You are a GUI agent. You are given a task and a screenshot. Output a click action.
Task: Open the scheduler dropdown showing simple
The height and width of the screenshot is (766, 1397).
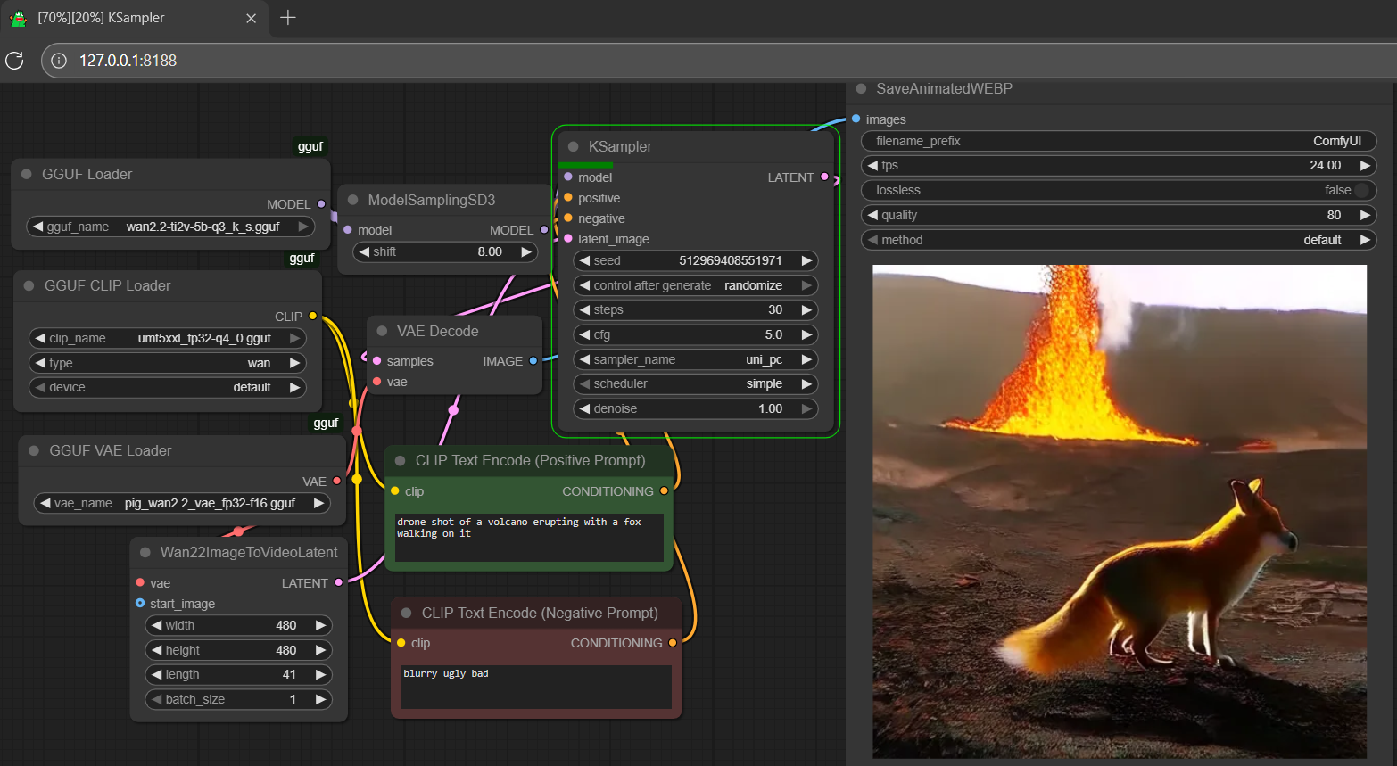click(x=696, y=384)
